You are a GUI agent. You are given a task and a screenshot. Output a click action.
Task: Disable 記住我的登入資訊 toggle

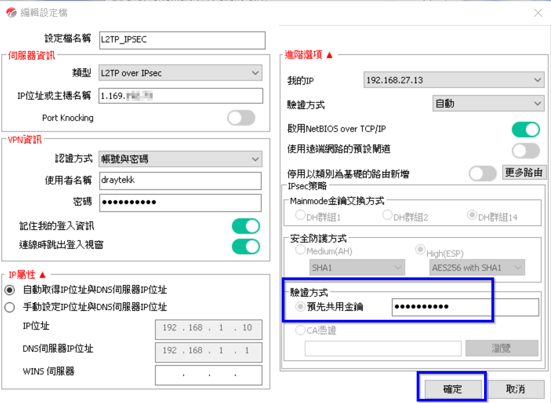(246, 226)
